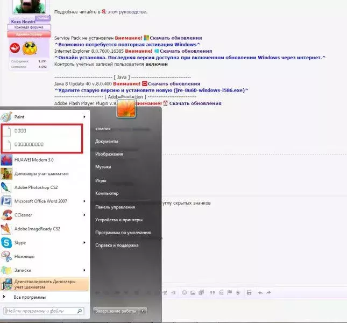Open Все программы list
Image resolution: width=347 pixels, height=323 pixels.
(30, 297)
